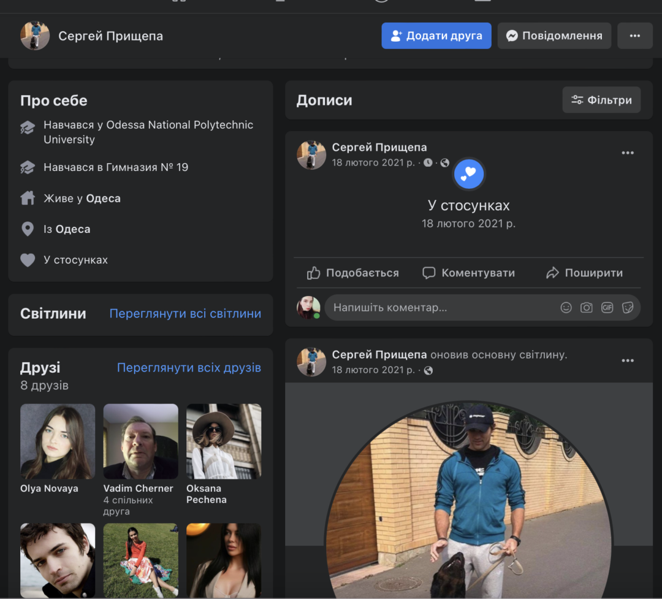Image resolution: width=662 pixels, height=599 pixels.
Task: Click author name on the relationship post
Action: coord(379,147)
